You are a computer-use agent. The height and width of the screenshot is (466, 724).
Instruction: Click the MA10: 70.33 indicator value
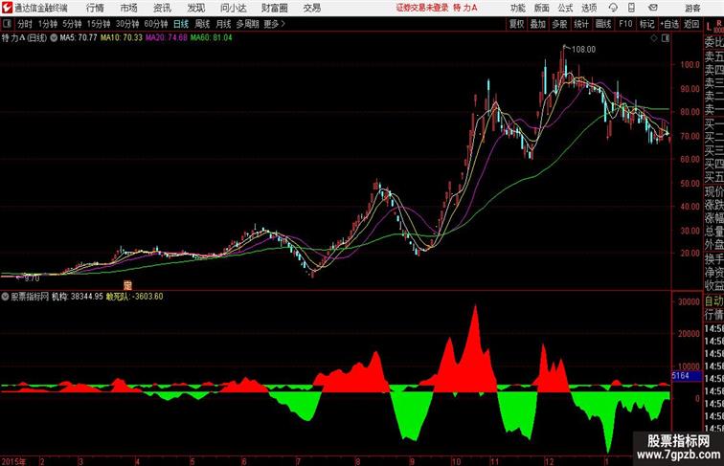click(x=122, y=38)
